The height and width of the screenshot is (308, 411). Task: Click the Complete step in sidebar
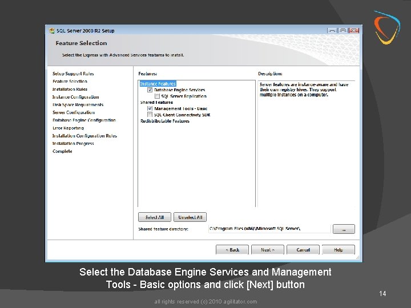[x=62, y=151]
